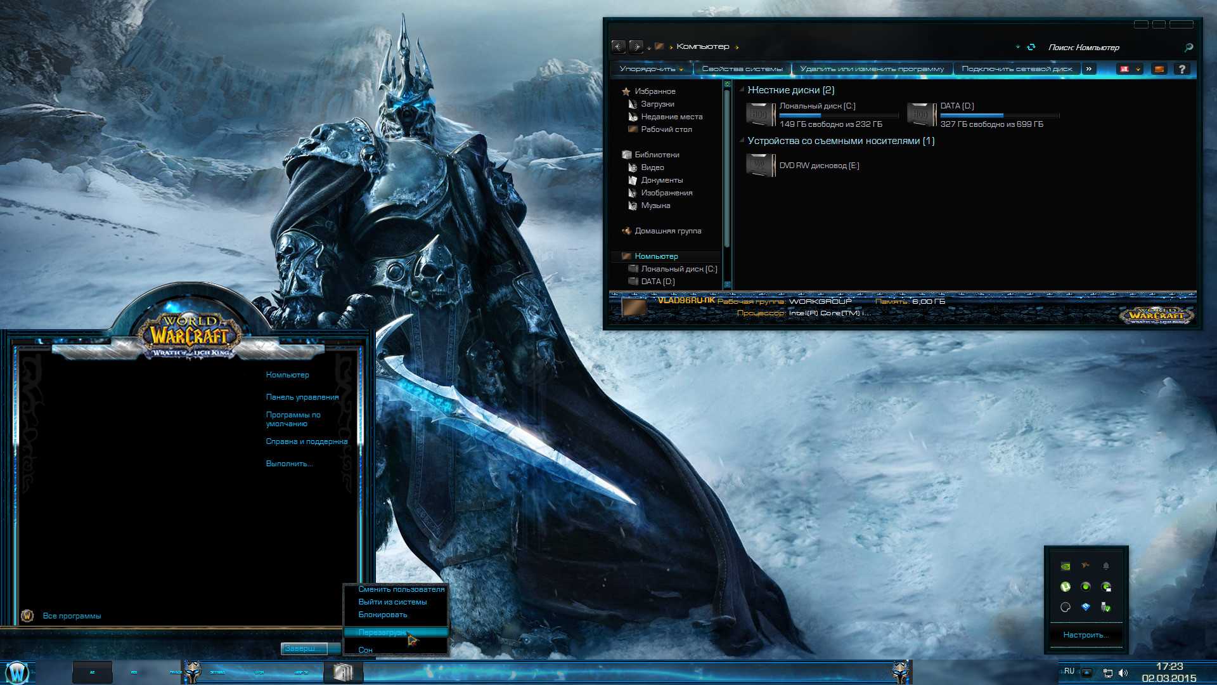Image resolution: width=1217 pixels, height=685 pixels.
Task: Click navigation pane scrollbar up arrow
Action: click(x=727, y=84)
